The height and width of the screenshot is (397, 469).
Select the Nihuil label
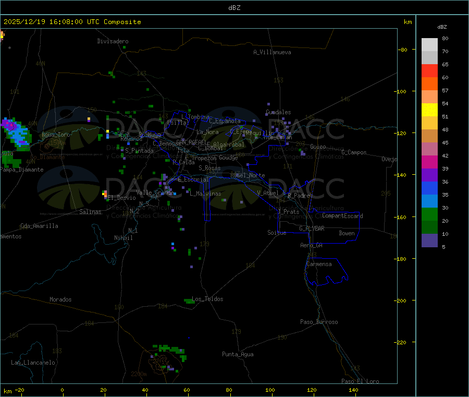(x=124, y=238)
